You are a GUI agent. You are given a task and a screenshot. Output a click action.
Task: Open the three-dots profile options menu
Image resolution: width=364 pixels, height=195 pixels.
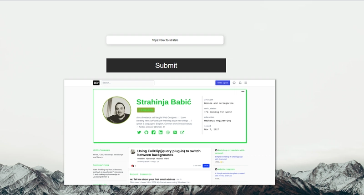coord(243,92)
